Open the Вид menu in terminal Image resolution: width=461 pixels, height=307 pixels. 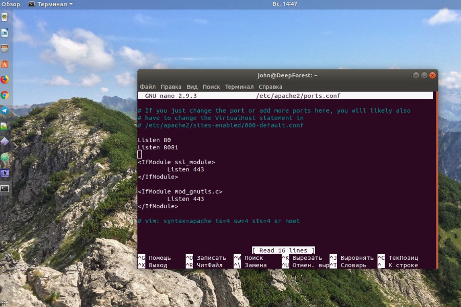click(x=192, y=87)
